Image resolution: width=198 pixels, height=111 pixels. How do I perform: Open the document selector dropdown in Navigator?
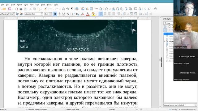(196, 105)
